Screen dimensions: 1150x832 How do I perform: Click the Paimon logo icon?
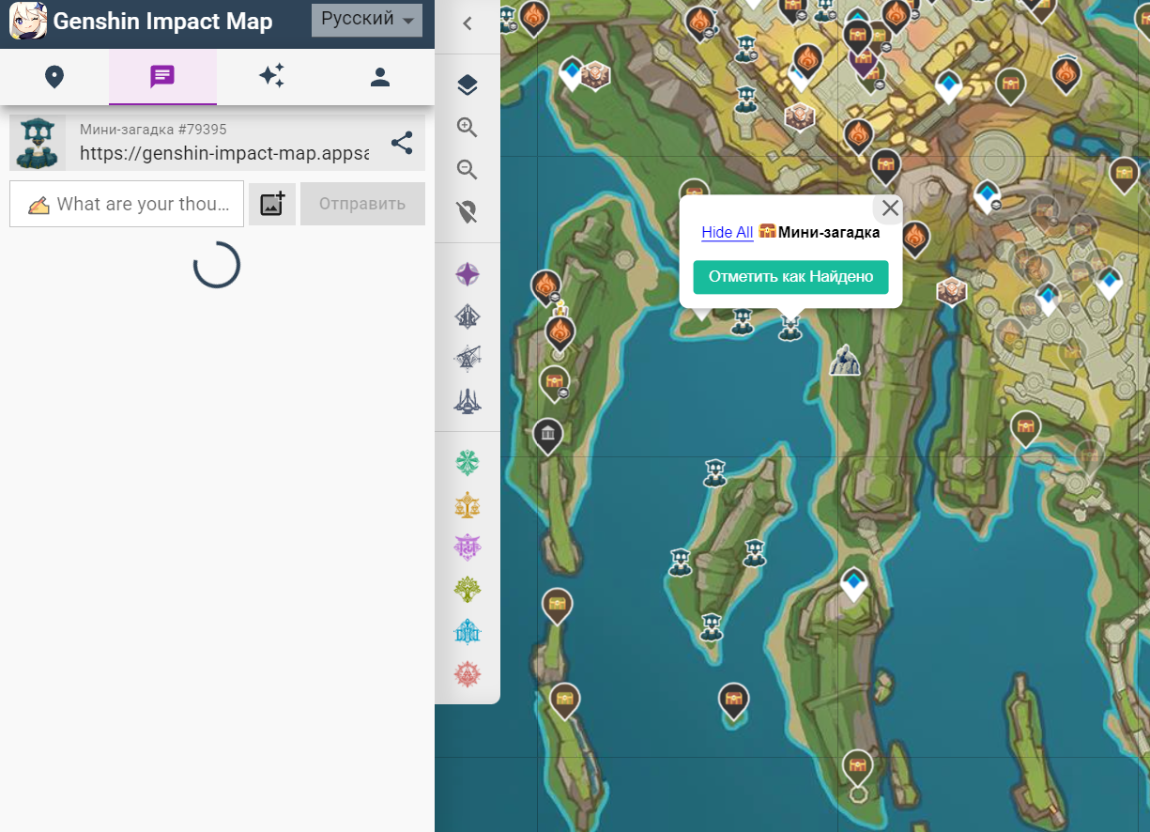coord(28,22)
